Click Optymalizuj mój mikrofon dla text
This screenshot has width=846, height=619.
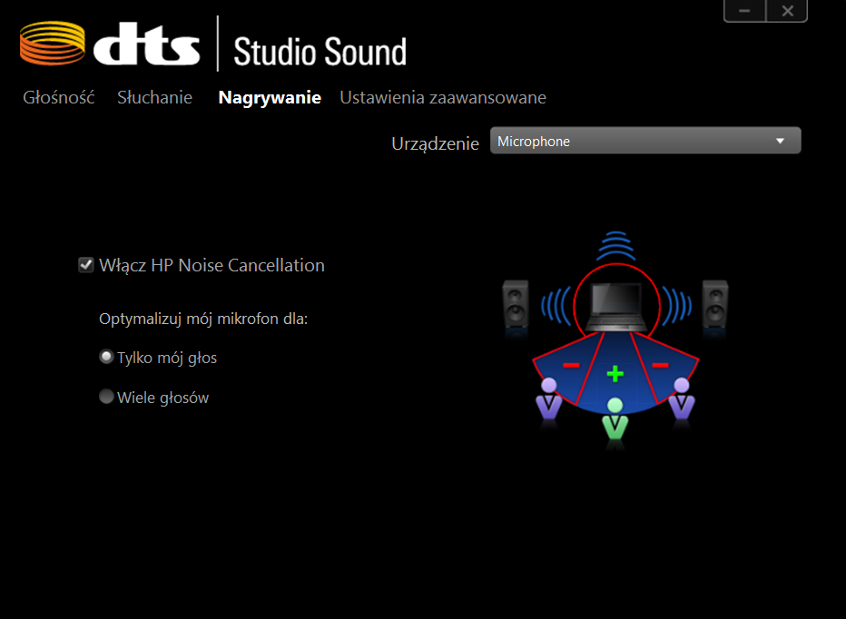pos(203,319)
